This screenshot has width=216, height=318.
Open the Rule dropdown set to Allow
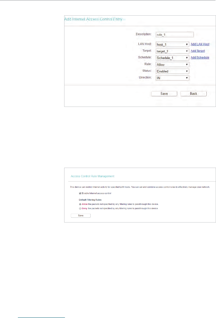click(x=172, y=65)
